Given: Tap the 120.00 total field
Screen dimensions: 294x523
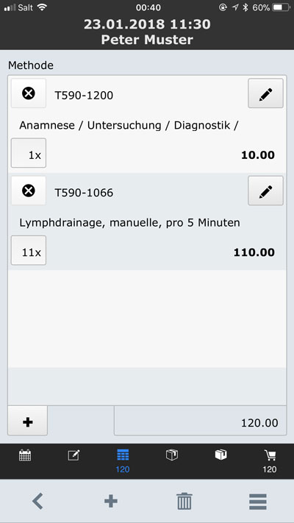Looking at the screenshot, I should click(201, 421).
